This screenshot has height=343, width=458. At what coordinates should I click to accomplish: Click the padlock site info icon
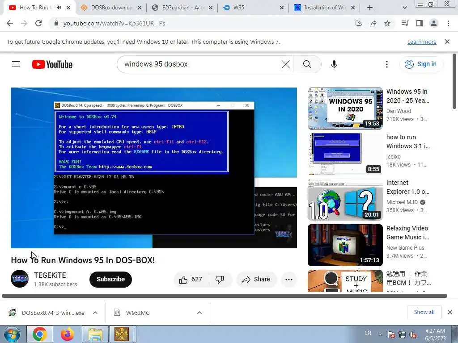56,23
